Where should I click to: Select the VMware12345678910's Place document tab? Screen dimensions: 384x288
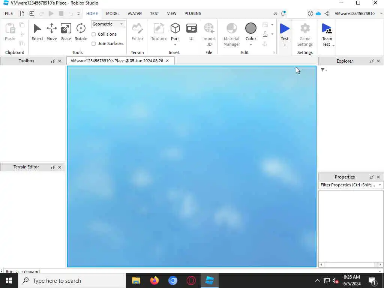pos(117,61)
